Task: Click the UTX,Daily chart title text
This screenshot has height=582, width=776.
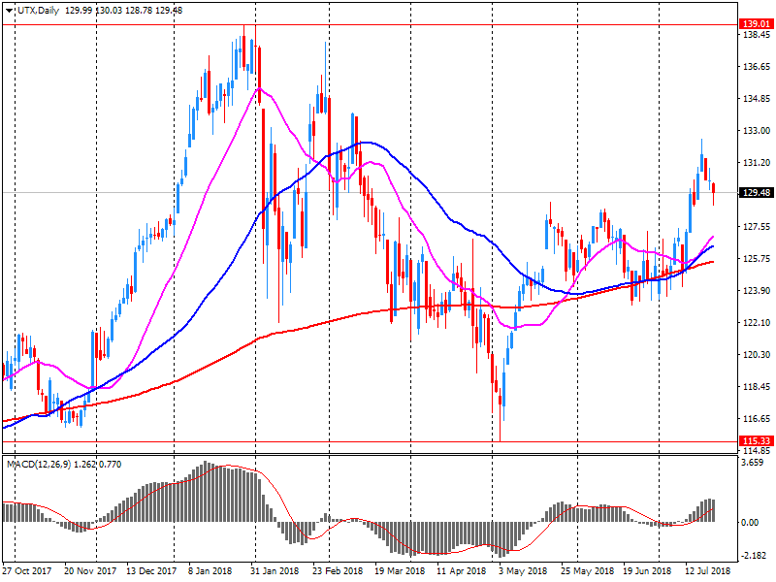Action: click(x=38, y=11)
